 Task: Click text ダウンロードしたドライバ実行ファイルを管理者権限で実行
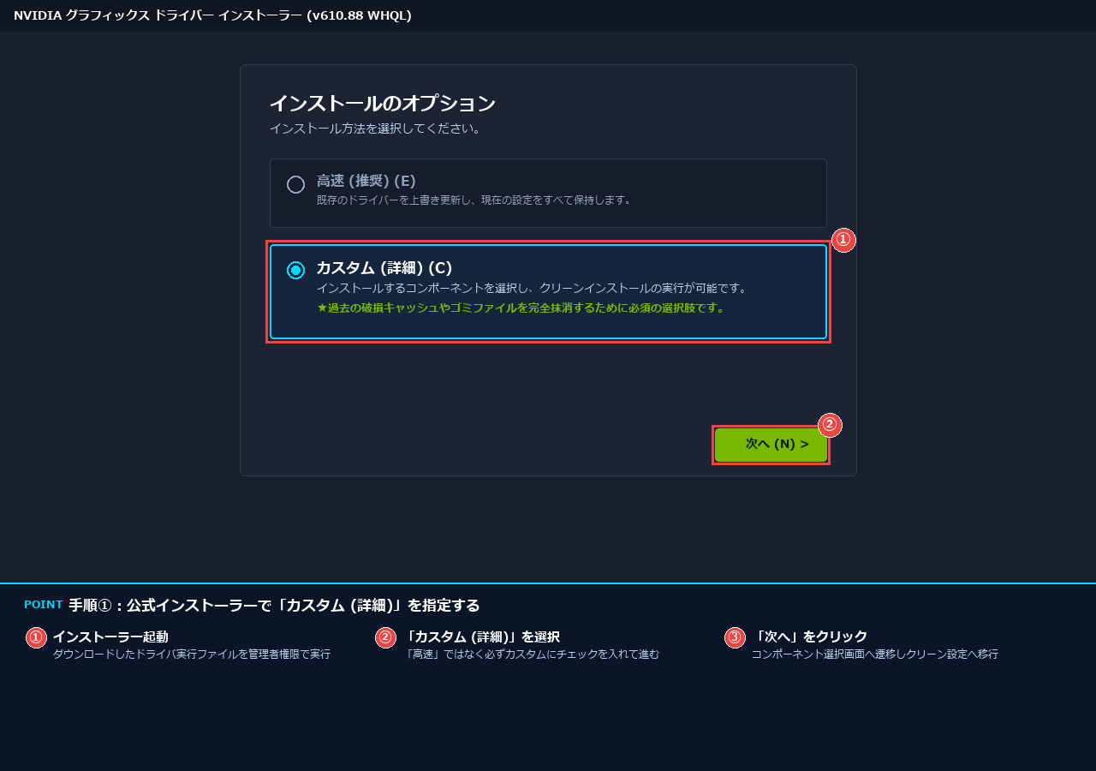pos(192,654)
